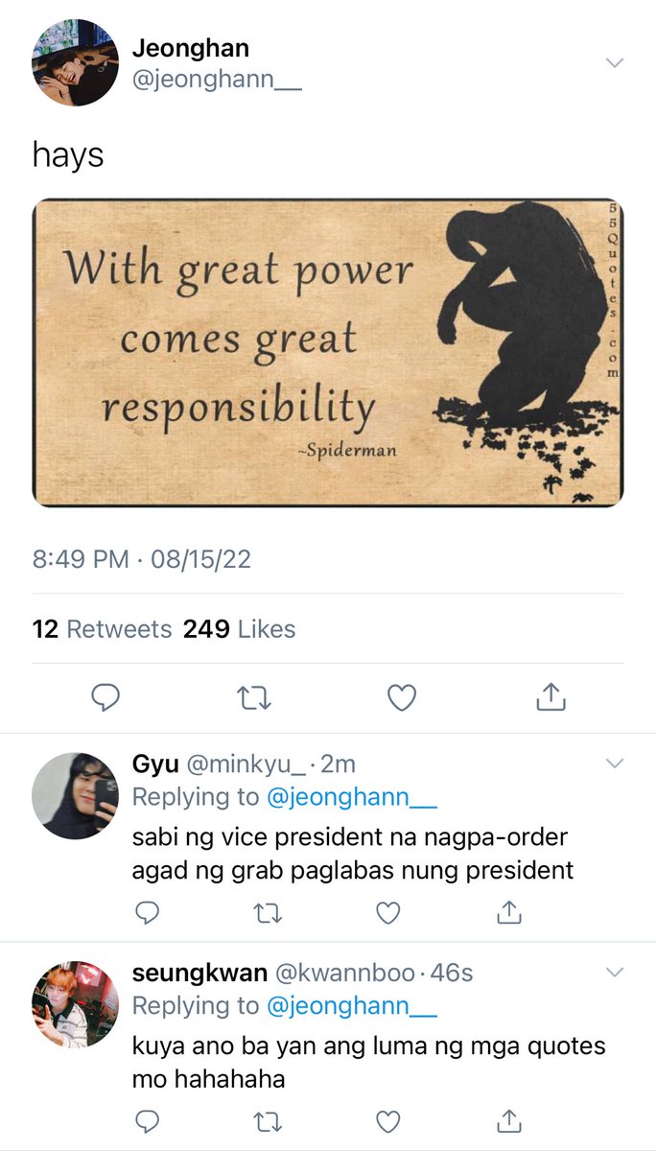Retweet Jeonghan's main tweet
This screenshot has width=656, height=1151.
tap(253, 698)
